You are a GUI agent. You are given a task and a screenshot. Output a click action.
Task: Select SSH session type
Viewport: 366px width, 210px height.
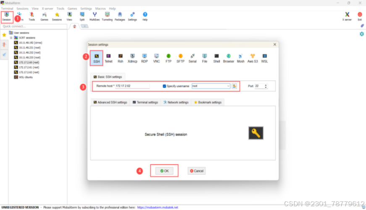[97, 58]
